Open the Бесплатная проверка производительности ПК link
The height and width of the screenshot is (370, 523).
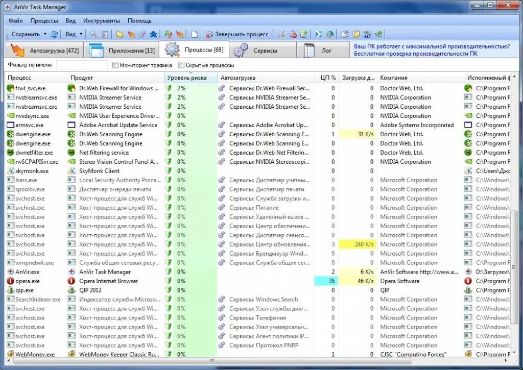pos(416,54)
